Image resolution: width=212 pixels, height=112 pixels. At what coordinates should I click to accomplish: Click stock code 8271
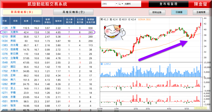click(x=5, y=93)
